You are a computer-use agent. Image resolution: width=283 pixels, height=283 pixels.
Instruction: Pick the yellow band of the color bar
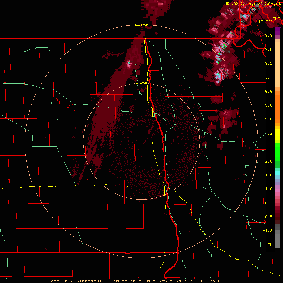pyautogui.click(x=278, y=135)
